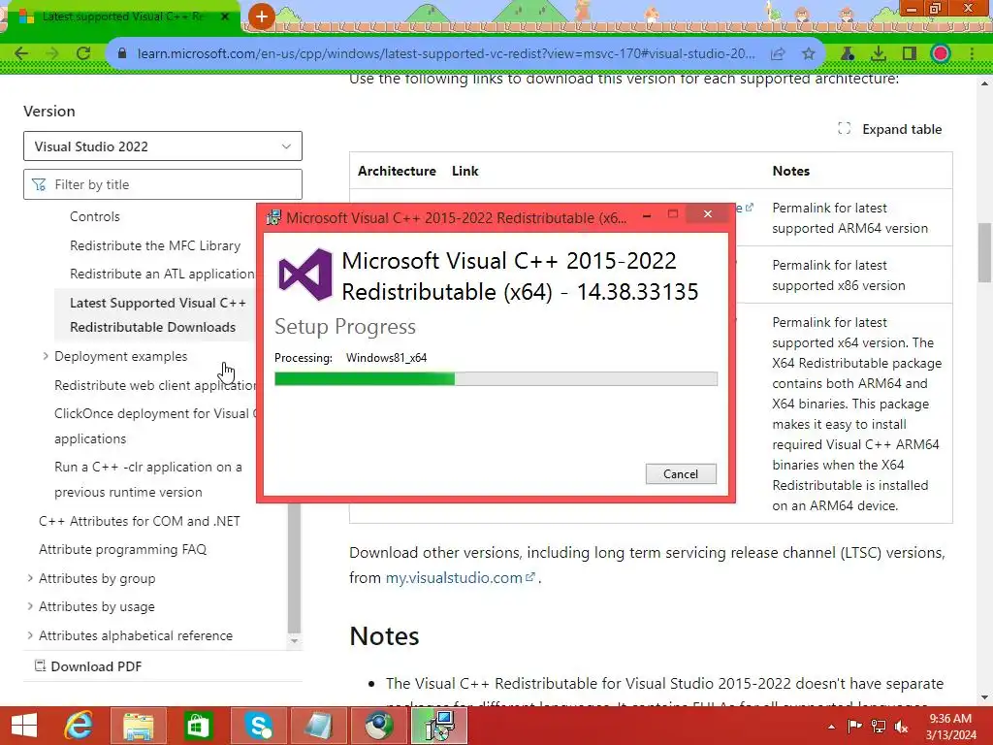993x745 pixels.
Task: Click the Visual Studio logo in the installer
Action: point(305,275)
